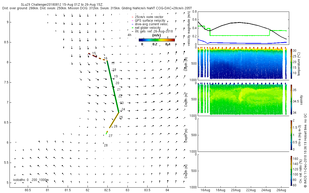Click day label '22' on glider track
Viewport: 309px width, 193px height.
(120, 96)
